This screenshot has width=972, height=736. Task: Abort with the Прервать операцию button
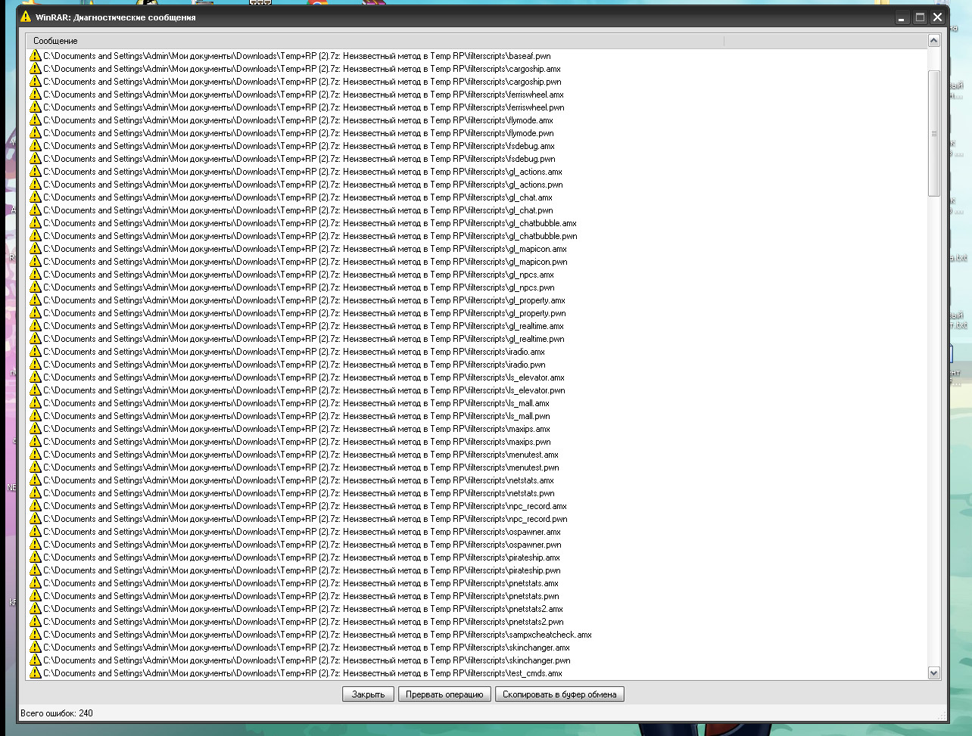[x=444, y=694]
